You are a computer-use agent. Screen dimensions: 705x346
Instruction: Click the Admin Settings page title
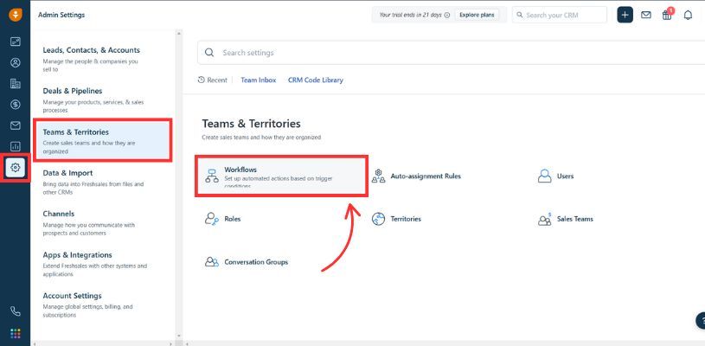[61, 15]
